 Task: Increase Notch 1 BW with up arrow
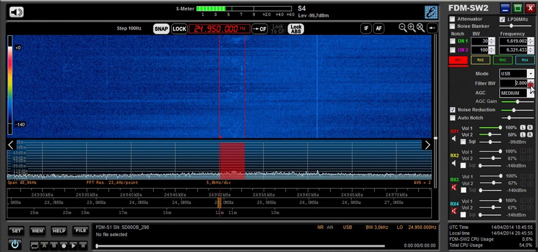coord(492,39)
